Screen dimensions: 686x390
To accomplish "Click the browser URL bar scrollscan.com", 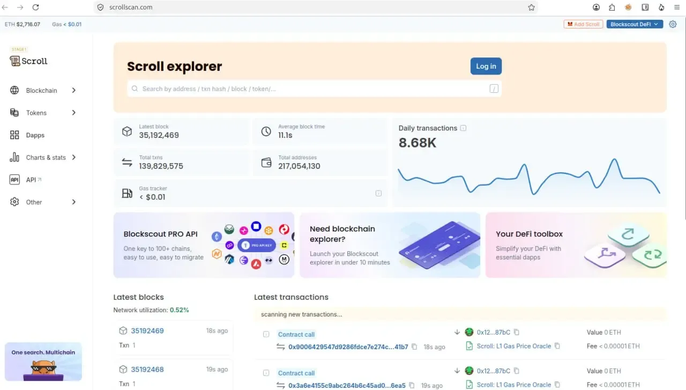I will pyautogui.click(x=316, y=8).
